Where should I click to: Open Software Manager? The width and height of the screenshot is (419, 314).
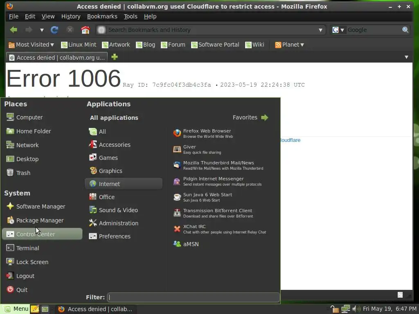tap(42, 206)
